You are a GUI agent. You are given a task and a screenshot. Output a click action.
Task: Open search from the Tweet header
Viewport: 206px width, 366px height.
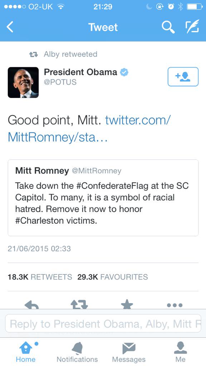click(x=168, y=27)
